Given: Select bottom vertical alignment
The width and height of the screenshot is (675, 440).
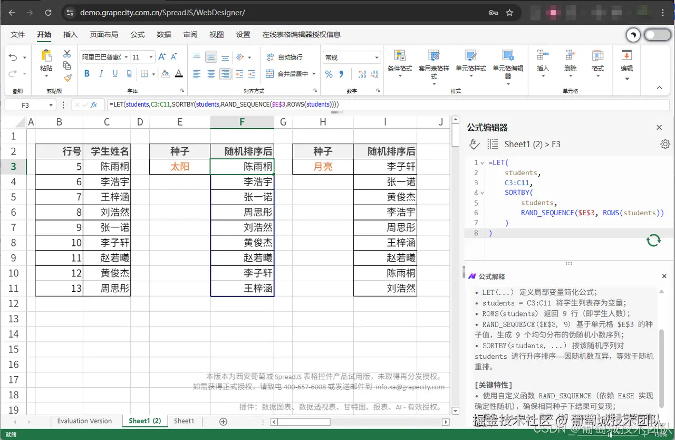Looking at the screenshot, I should [x=225, y=57].
